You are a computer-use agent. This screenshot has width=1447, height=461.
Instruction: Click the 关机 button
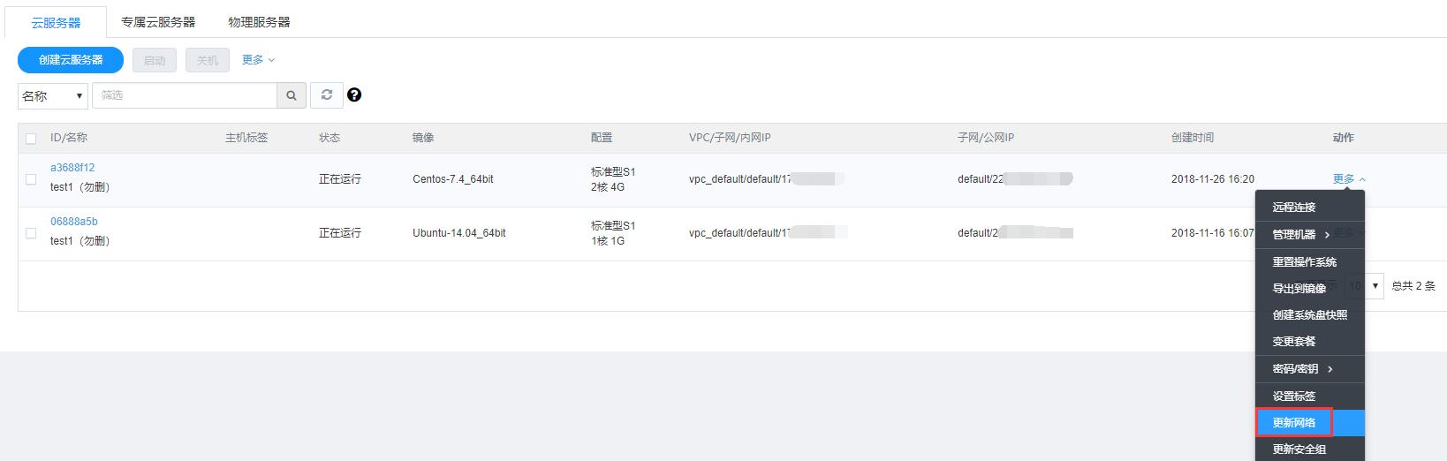tap(208, 60)
